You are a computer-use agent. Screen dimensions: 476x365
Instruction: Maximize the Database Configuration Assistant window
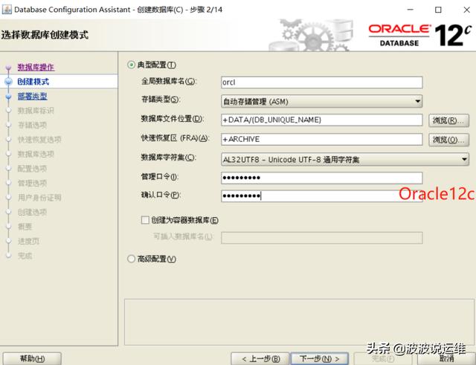point(438,10)
